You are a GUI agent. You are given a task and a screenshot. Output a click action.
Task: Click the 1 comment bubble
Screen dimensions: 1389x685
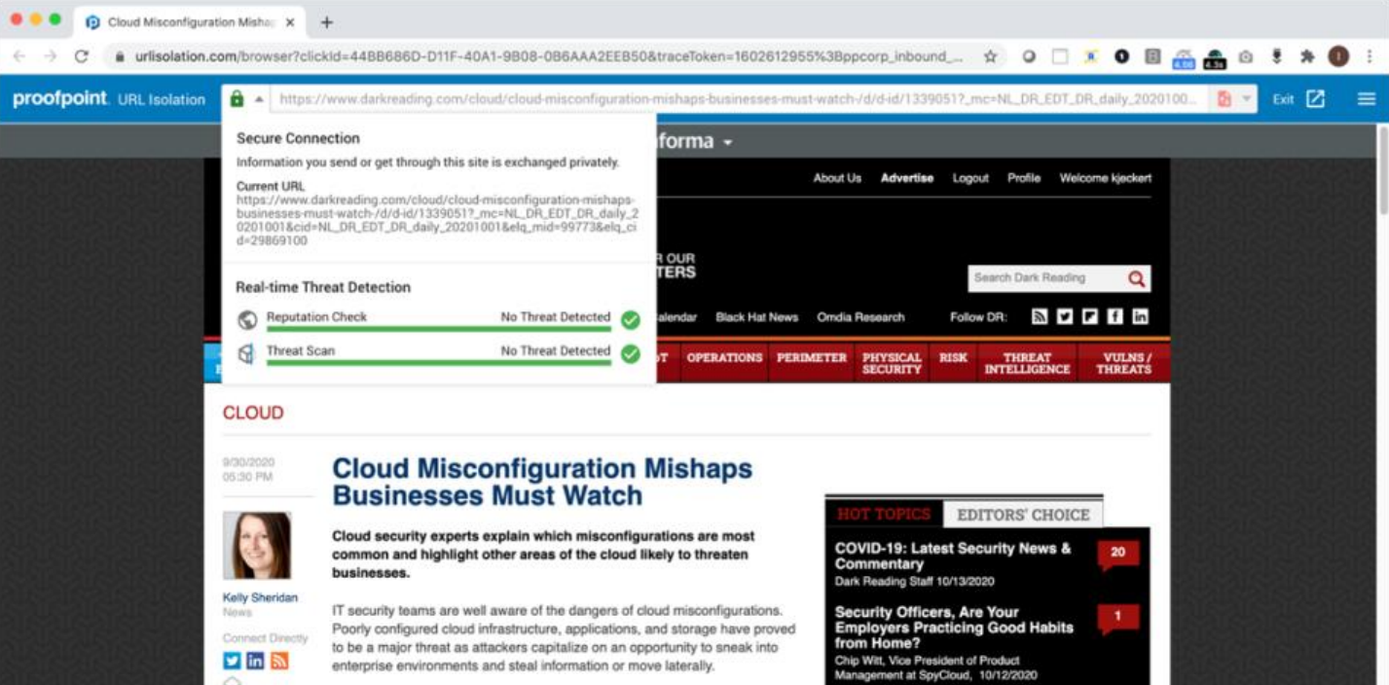click(x=1117, y=617)
